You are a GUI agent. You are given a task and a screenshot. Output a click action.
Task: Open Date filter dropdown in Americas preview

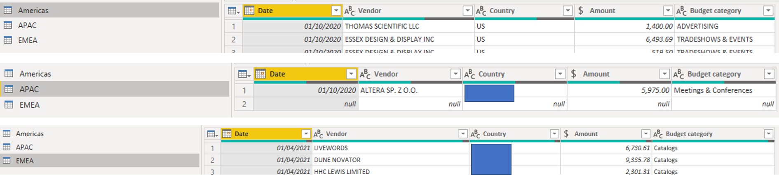coord(336,11)
